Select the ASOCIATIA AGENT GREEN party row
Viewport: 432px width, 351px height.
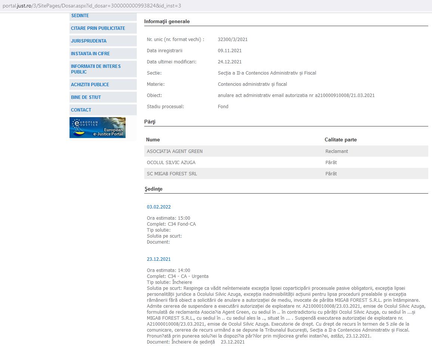(x=175, y=151)
